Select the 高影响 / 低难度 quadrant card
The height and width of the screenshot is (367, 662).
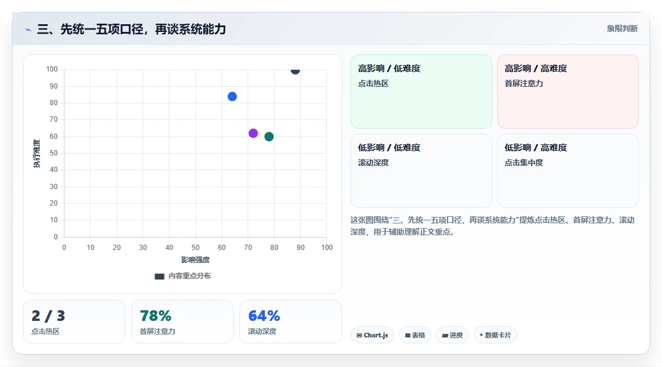tap(421, 92)
